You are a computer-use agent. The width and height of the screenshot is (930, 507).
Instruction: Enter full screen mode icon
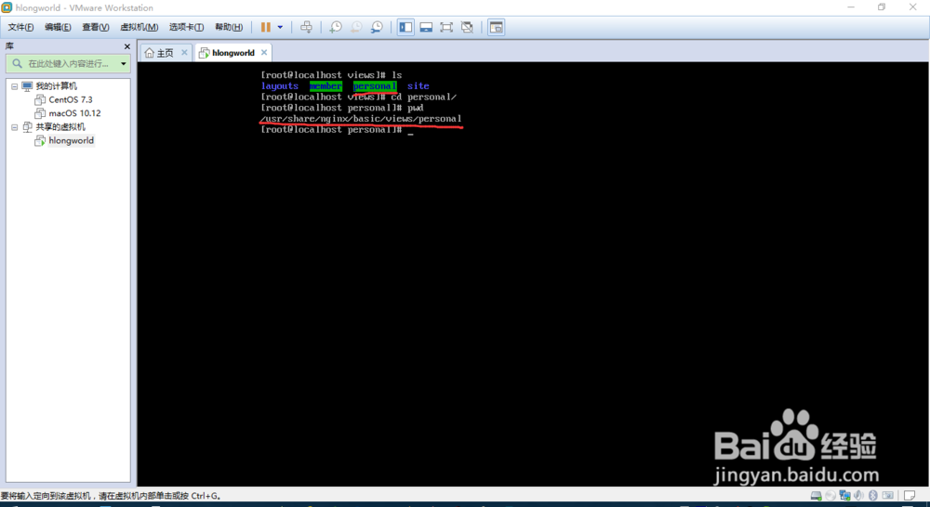pyautogui.click(x=446, y=27)
